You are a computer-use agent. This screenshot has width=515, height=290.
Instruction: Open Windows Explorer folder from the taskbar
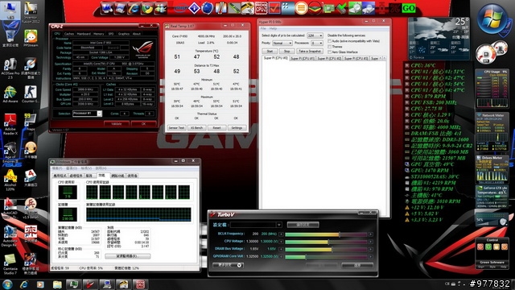point(57,284)
